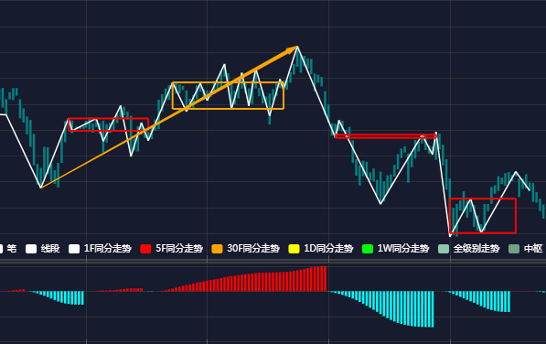Toggle the 中枢 legend item
546x344 pixels.
coord(526,249)
